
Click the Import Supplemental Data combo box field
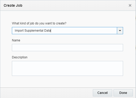tap(64, 31)
